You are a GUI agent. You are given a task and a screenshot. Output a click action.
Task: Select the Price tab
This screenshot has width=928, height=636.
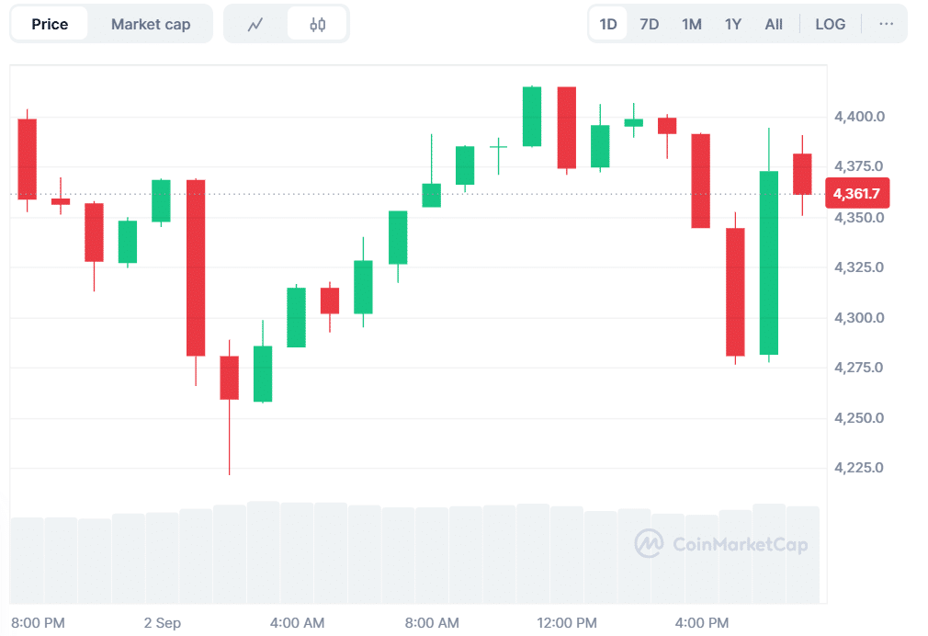click(50, 24)
